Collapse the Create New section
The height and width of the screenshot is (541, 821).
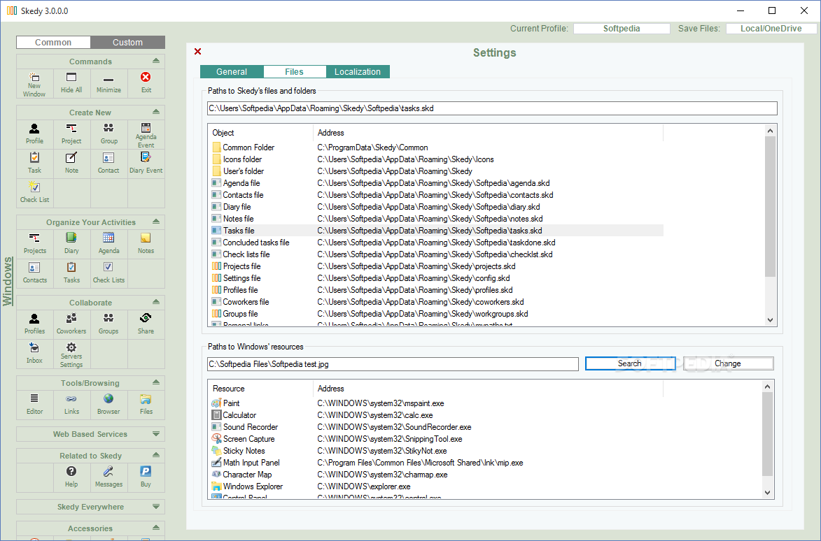click(x=156, y=112)
